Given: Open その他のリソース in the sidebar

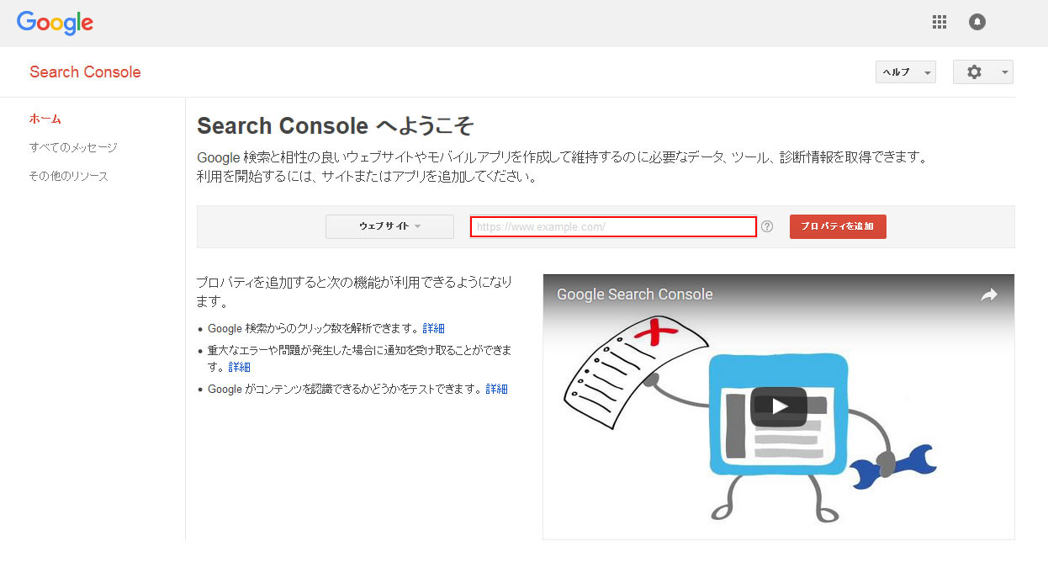Looking at the screenshot, I should [x=69, y=176].
